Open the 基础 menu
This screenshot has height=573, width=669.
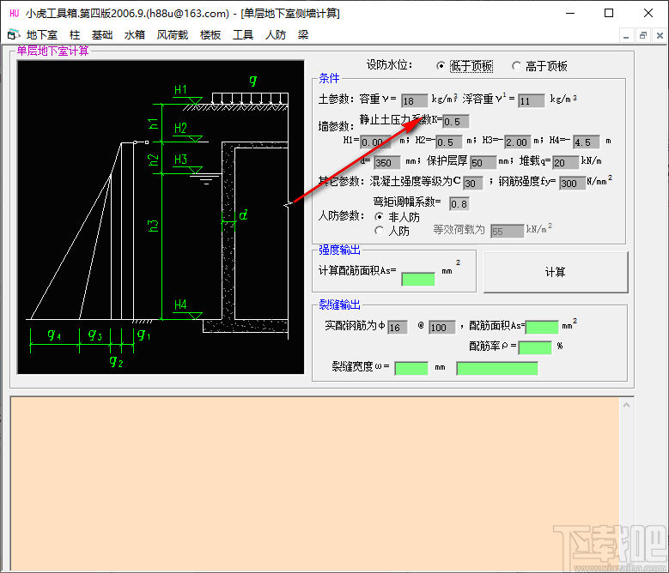pos(102,35)
